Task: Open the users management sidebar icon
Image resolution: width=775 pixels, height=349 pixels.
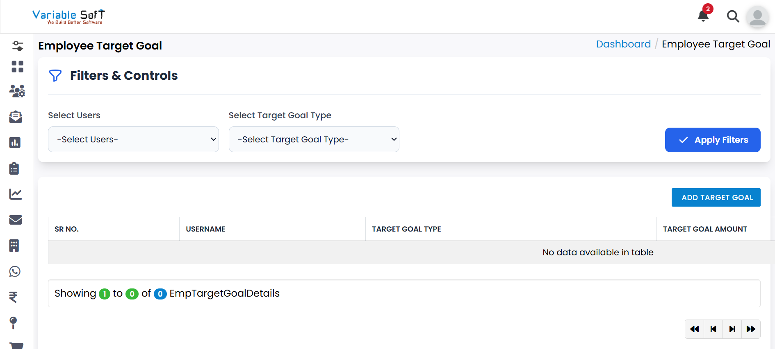Action: click(17, 91)
